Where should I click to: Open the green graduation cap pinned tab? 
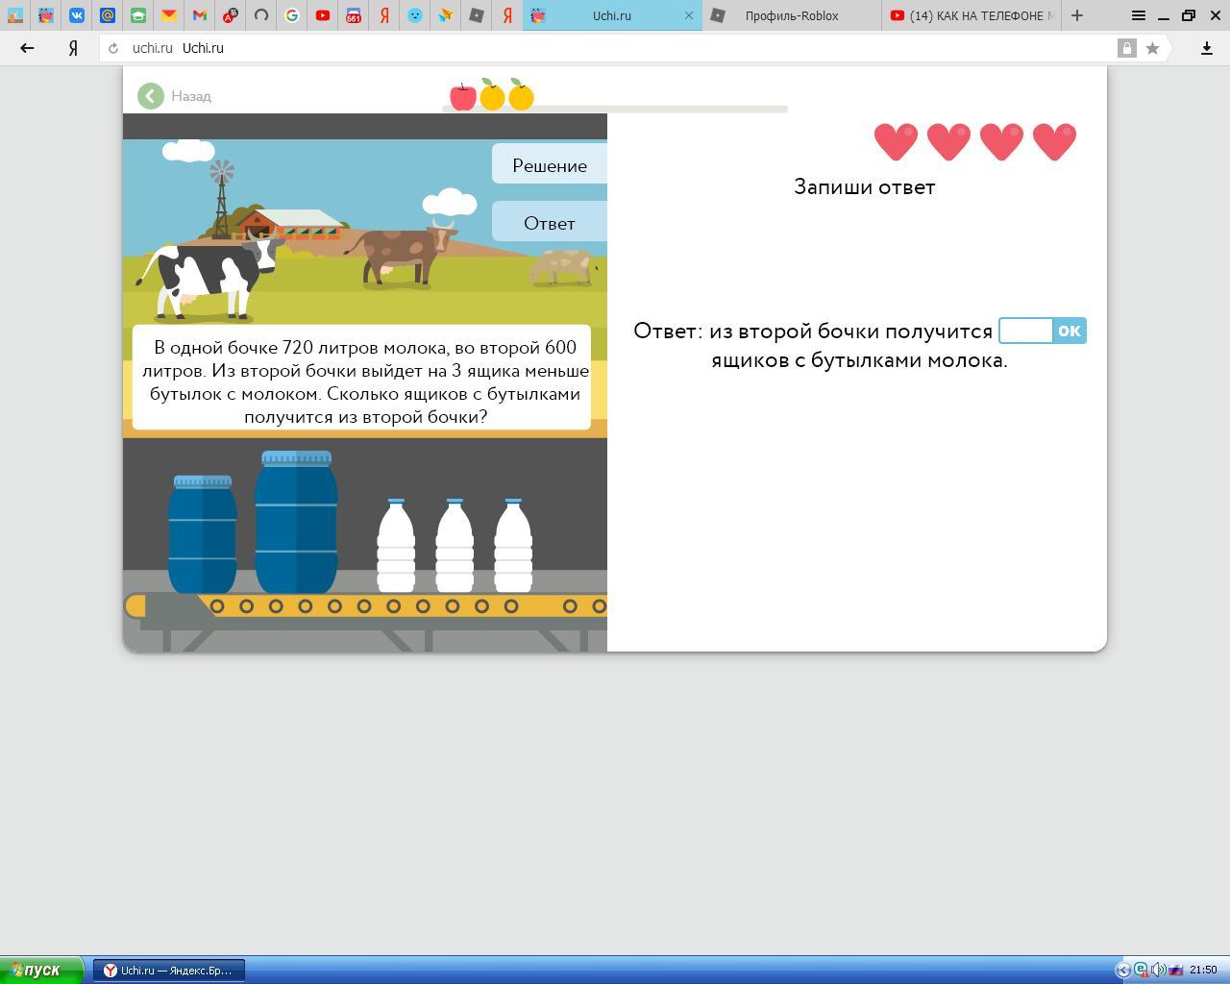[138, 15]
